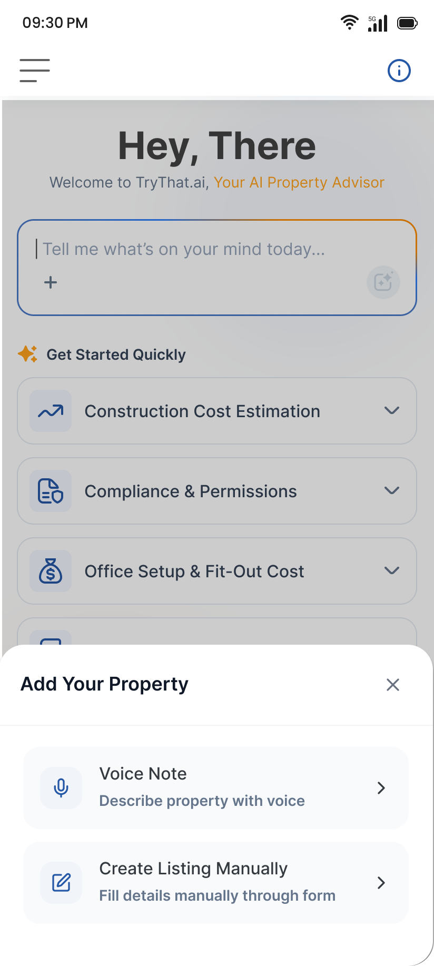The height and width of the screenshot is (966, 434).
Task: Expand Construction Cost Estimation chevron
Action: pos(391,411)
